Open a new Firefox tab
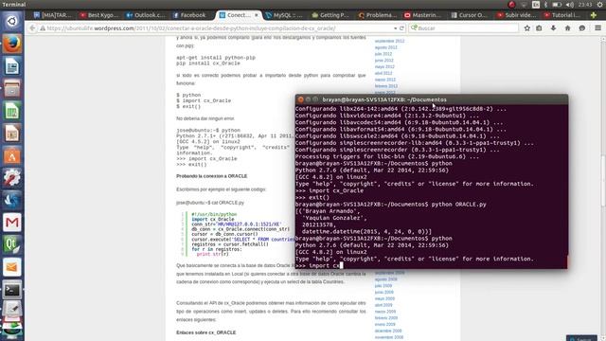Viewport: 606px width, 341px height. click(594, 15)
